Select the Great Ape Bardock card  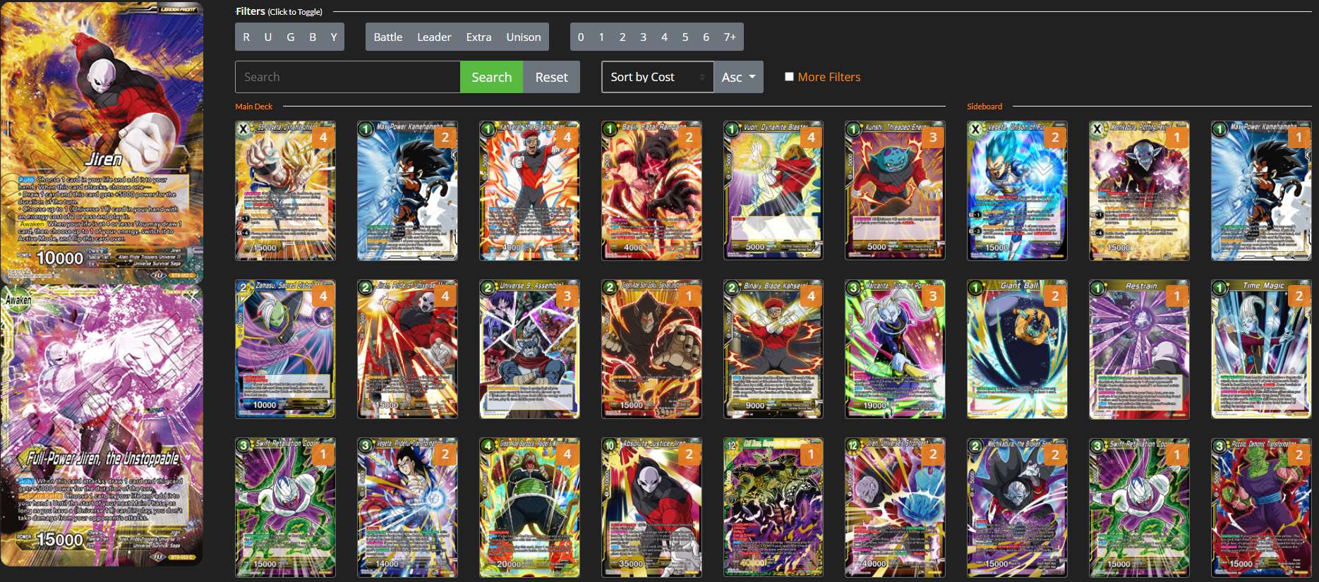point(529,508)
